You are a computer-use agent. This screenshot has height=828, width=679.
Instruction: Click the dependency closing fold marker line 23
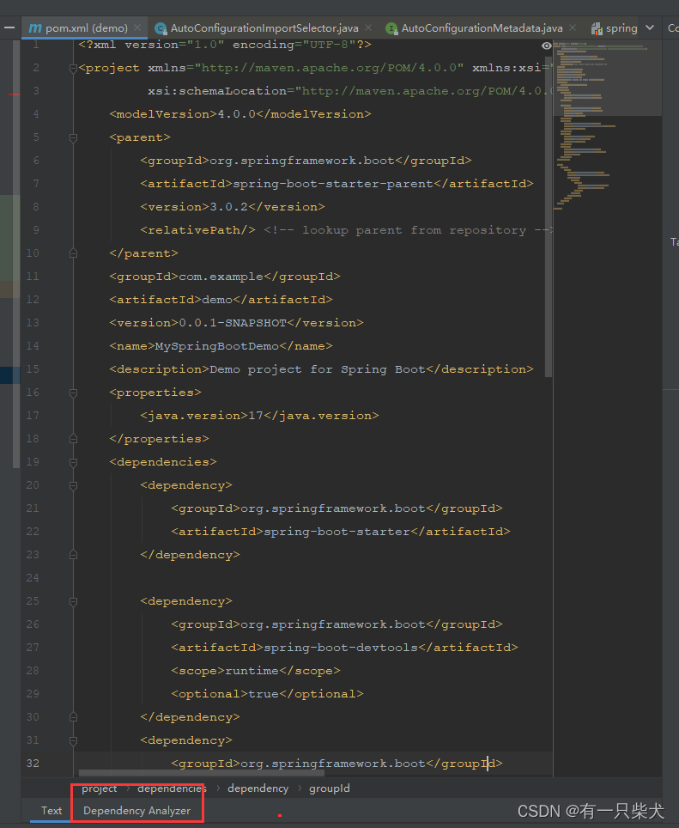coord(73,555)
